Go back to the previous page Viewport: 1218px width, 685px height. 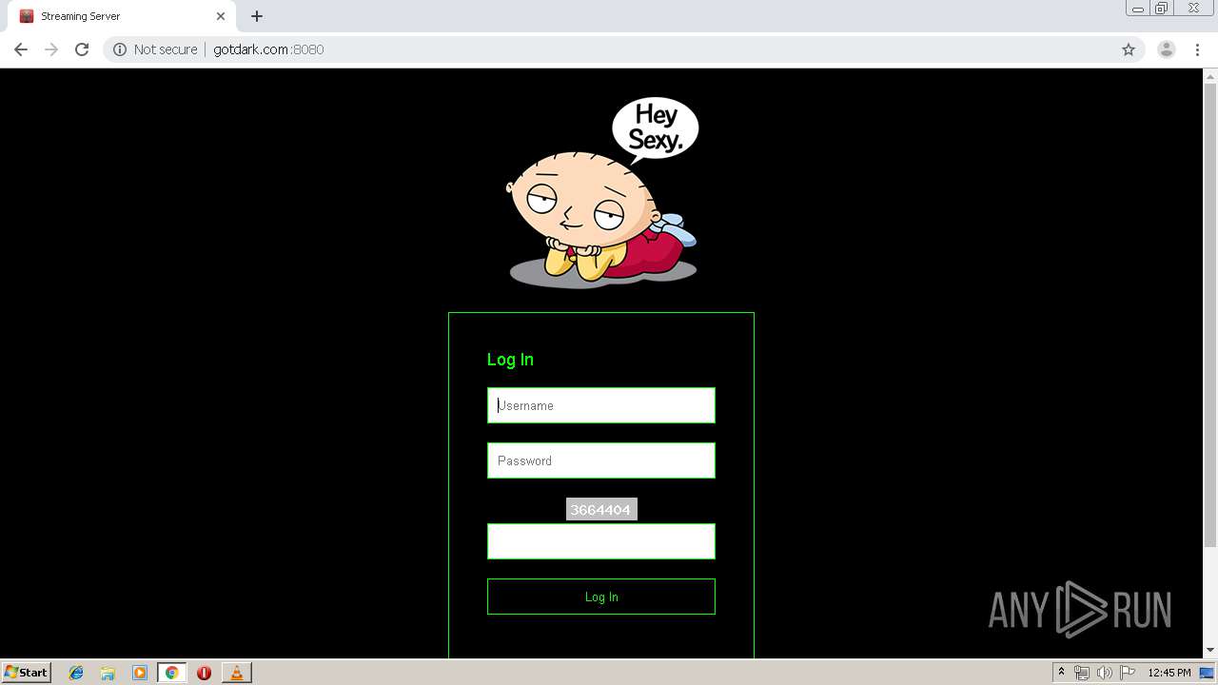click(x=21, y=49)
